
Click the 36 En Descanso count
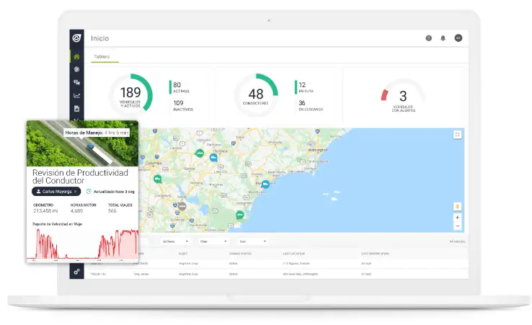[x=311, y=105]
